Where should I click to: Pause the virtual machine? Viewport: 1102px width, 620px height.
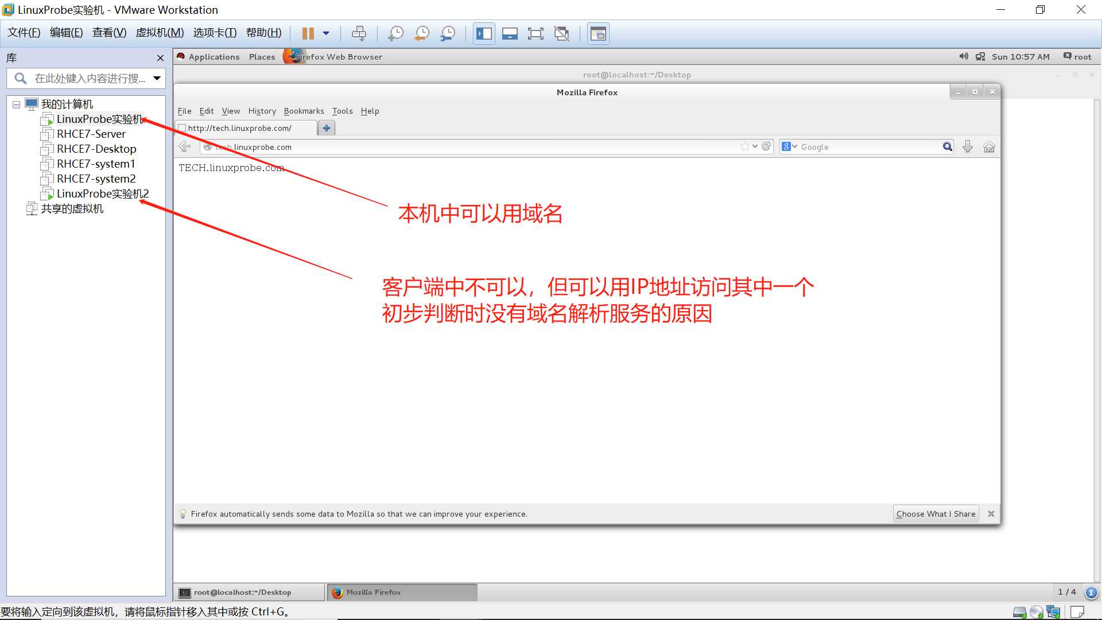[308, 33]
